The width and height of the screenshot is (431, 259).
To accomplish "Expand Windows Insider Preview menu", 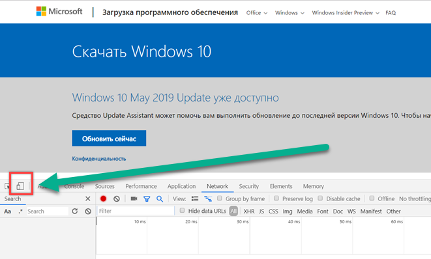I will (346, 13).
